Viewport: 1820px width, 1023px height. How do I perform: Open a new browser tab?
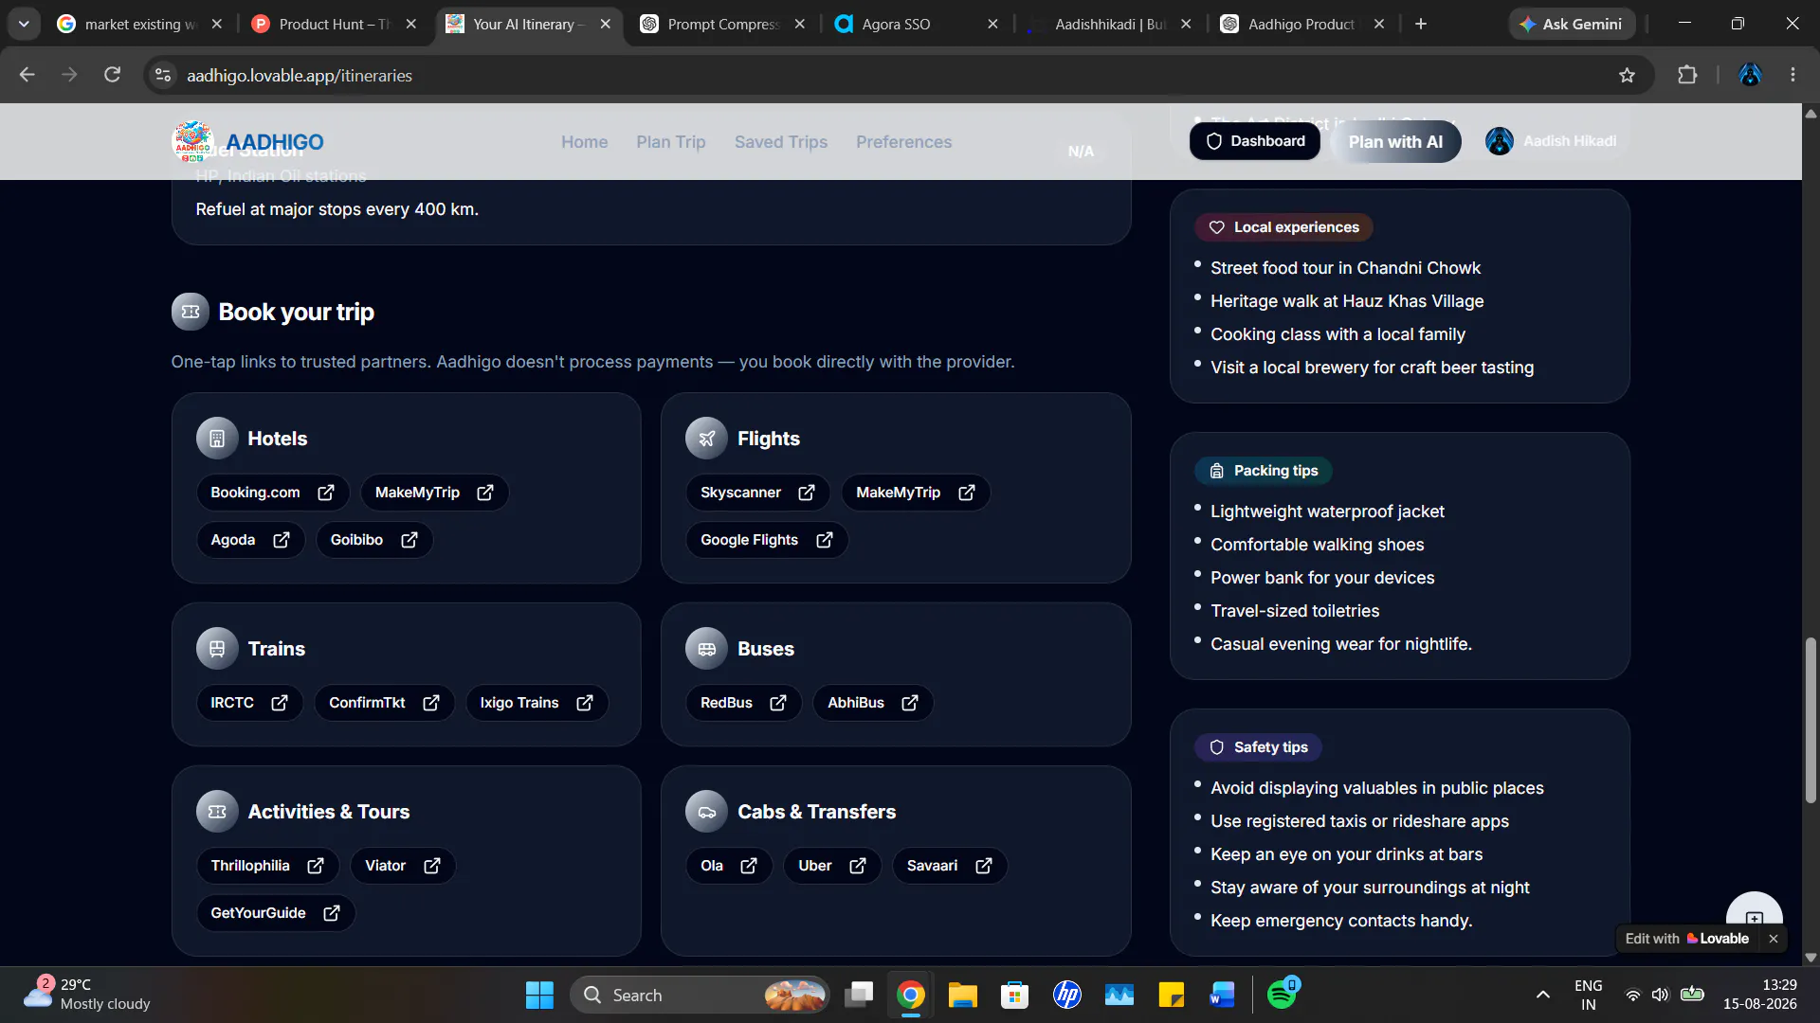(x=1421, y=24)
